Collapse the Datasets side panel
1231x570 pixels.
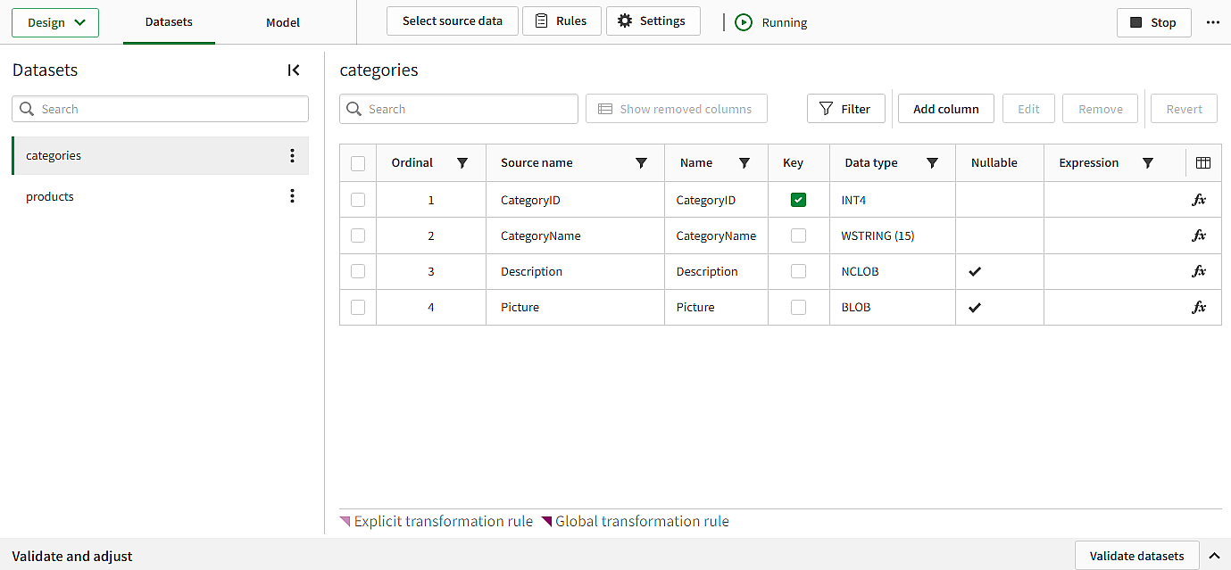(294, 70)
